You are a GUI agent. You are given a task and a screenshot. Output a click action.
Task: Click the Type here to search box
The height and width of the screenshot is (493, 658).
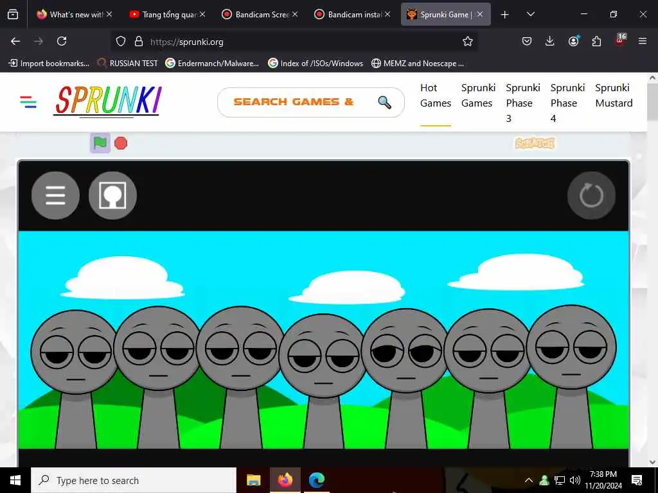[134, 480]
